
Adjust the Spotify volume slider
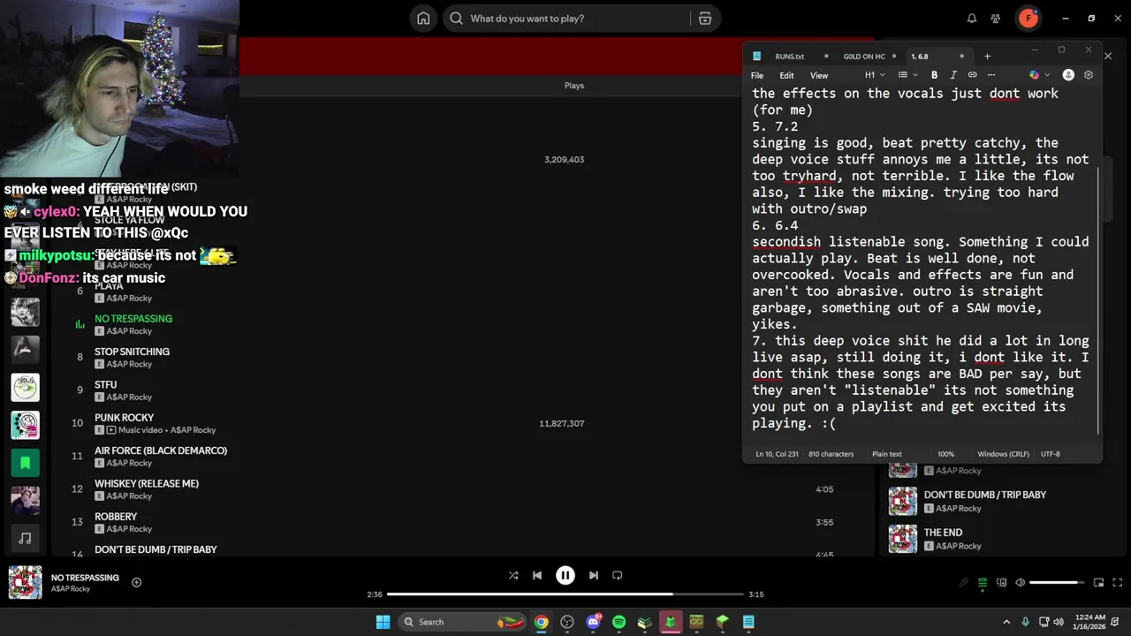(1057, 583)
